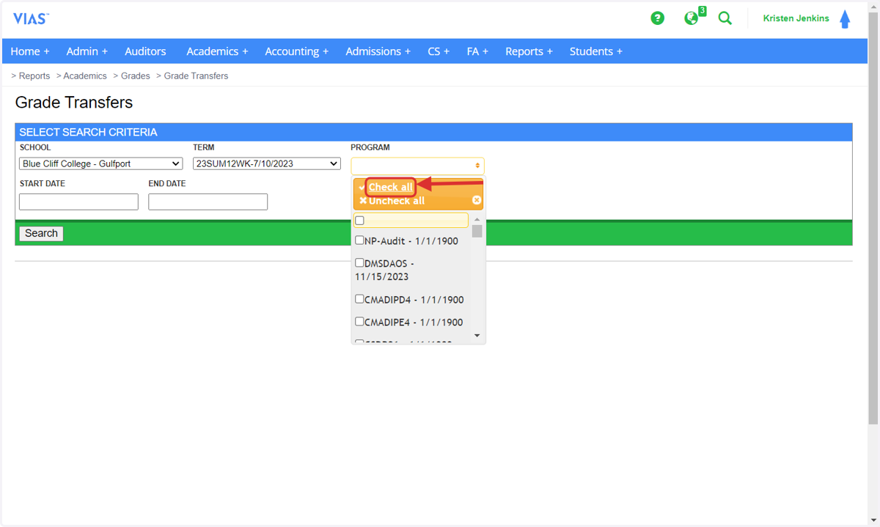Go to Grades in the breadcrumb
Viewport: 880px width, 527px height.
click(136, 75)
